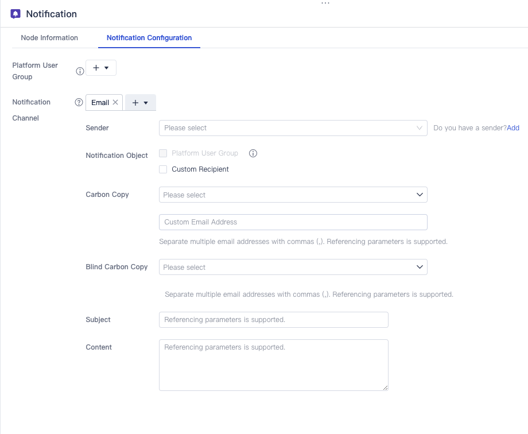Expand the Carbon Copy dropdown
528x434 pixels.
(293, 195)
